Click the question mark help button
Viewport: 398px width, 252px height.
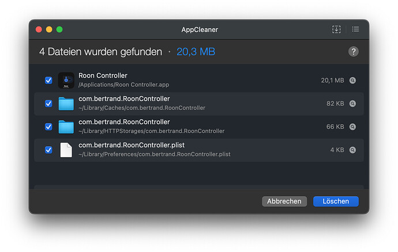354,52
